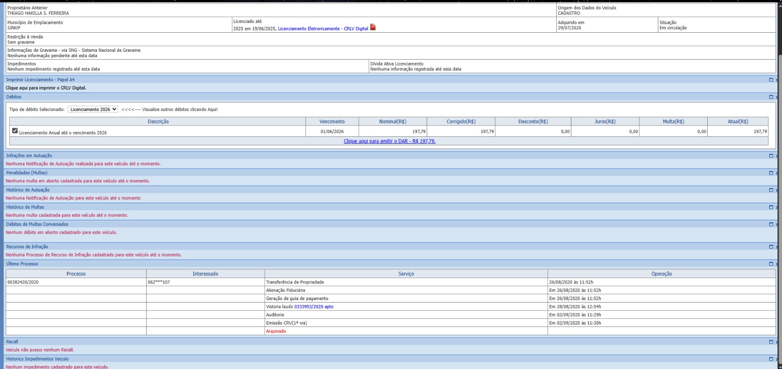Viewport: 782px width, 369px height.
Task: Open the Tipo de débito dropdown
Action: (x=93, y=109)
